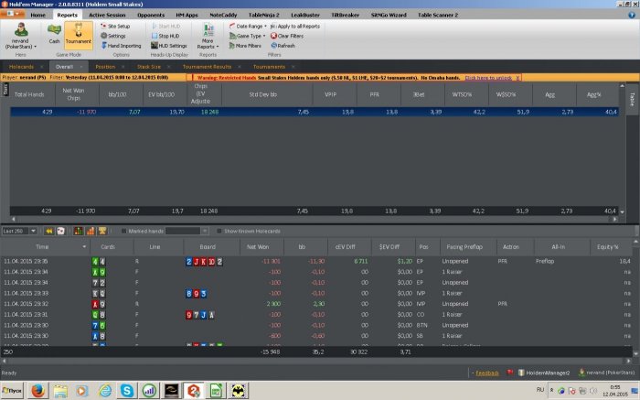Clear Filters with the red X icon
The height and width of the screenshot is (400, 640).
click(287, 36)
